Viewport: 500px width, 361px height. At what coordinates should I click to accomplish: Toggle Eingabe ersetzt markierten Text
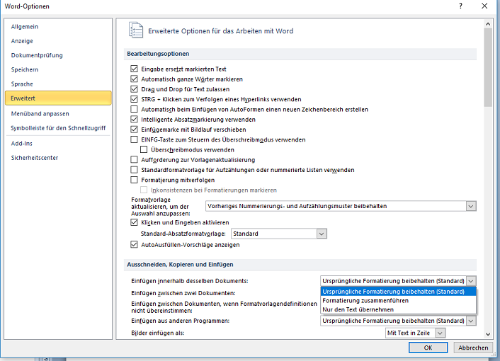135,69
